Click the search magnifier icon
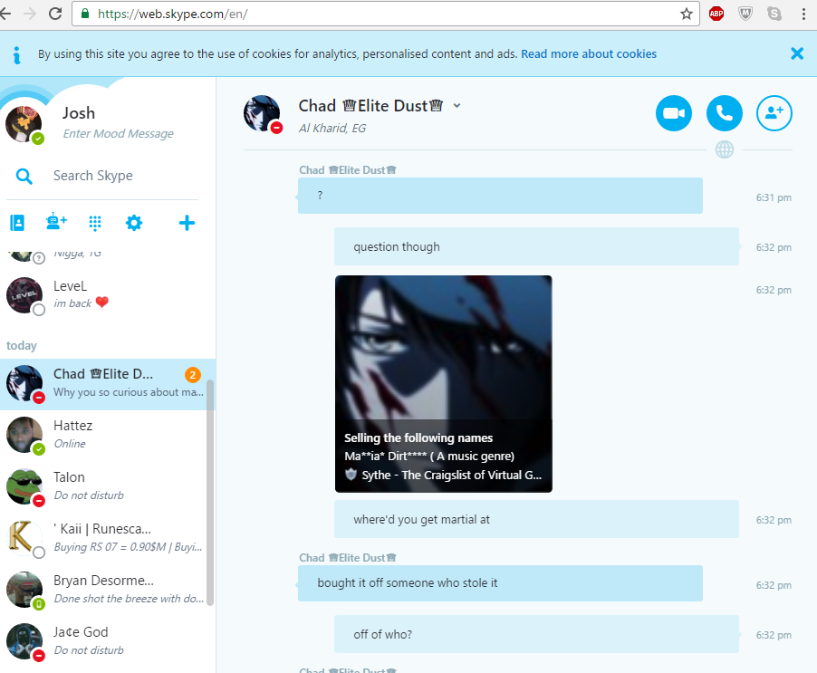The height and width of the screenshot is (673, 817). (24, 177)
